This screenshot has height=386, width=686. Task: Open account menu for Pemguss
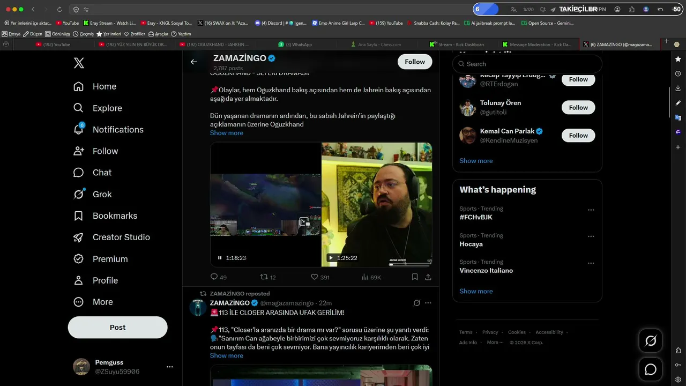[x=169, y=367]
